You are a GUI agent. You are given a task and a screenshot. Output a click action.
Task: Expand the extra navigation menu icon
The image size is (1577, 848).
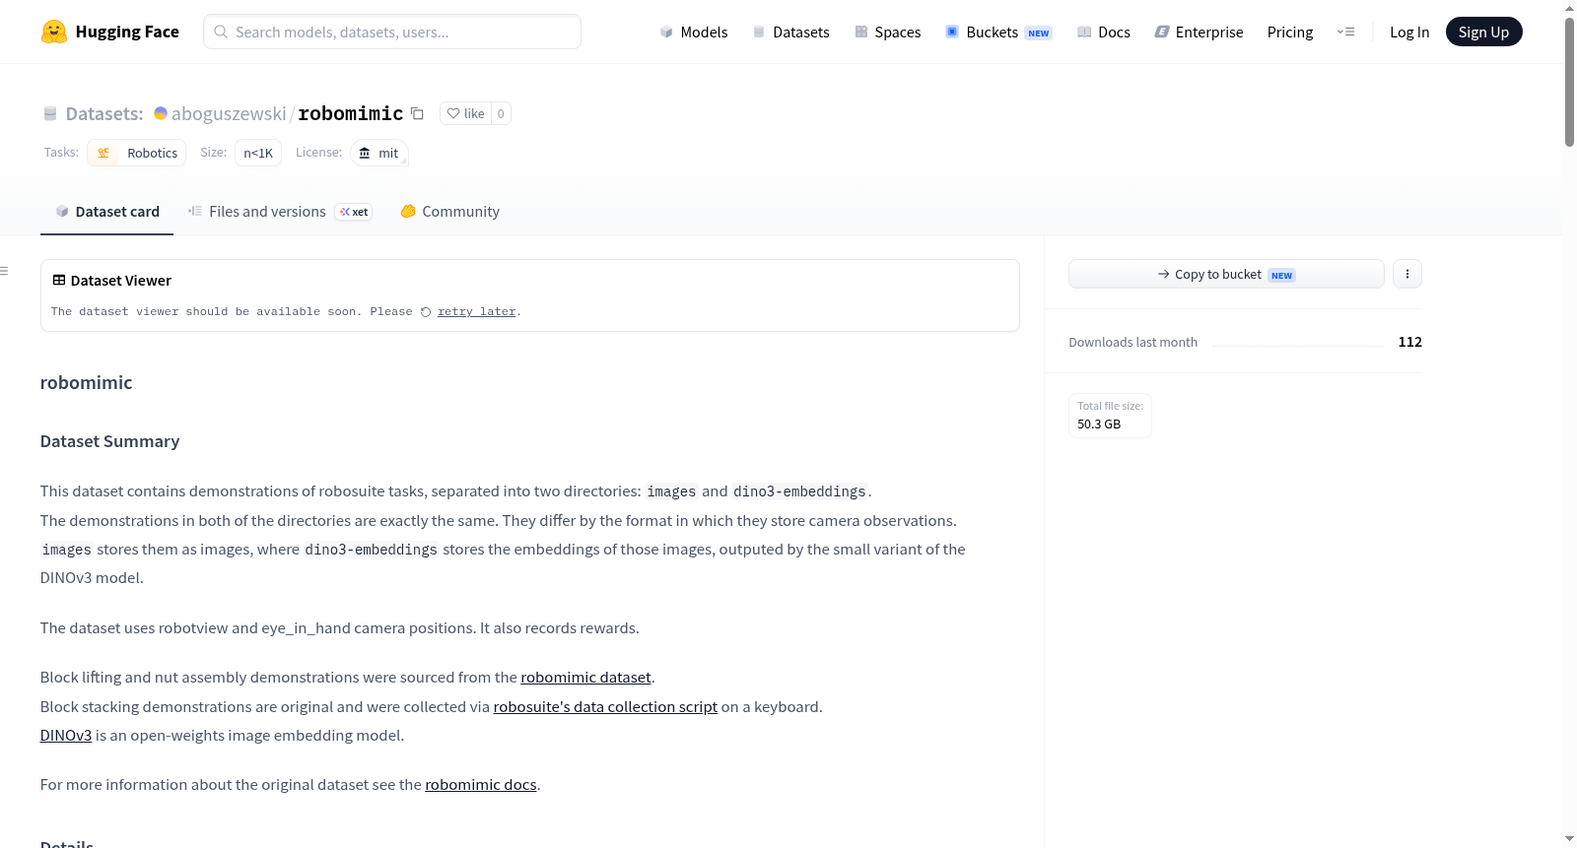pyautogui.click(x=1345, y=32)
